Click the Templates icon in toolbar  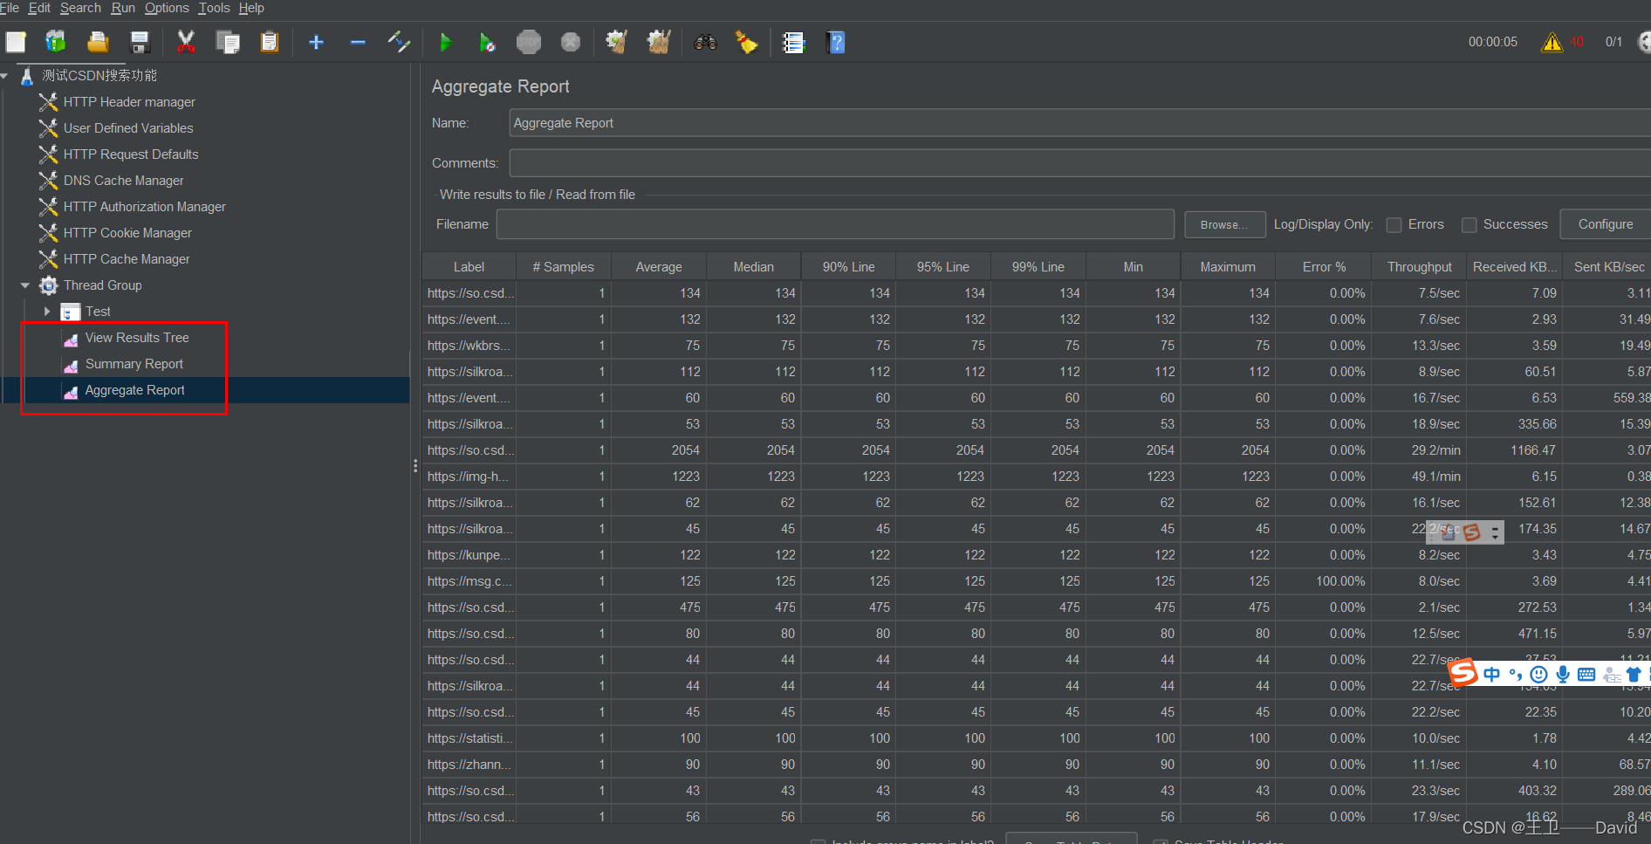pyautogui.click(x=56, y=42)
